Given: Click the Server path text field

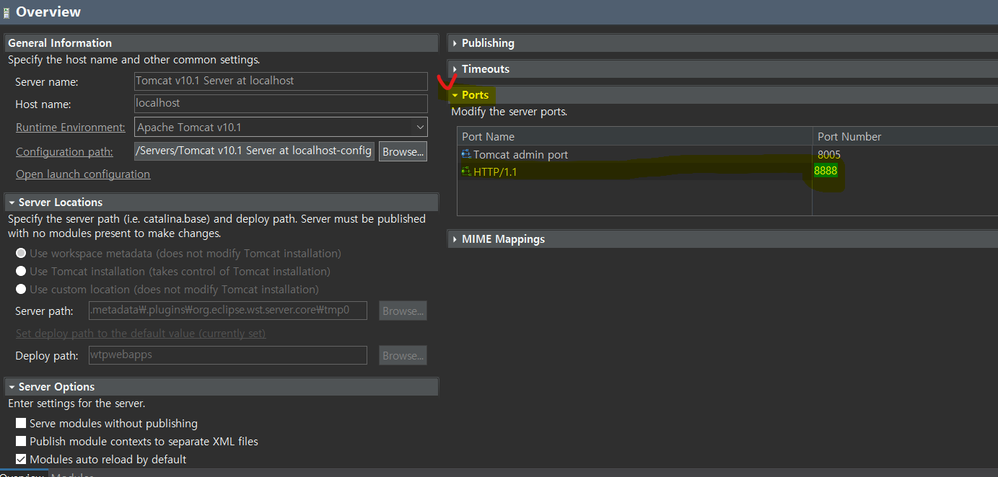Looking at the screenshot, I should (x=227, y=311).
